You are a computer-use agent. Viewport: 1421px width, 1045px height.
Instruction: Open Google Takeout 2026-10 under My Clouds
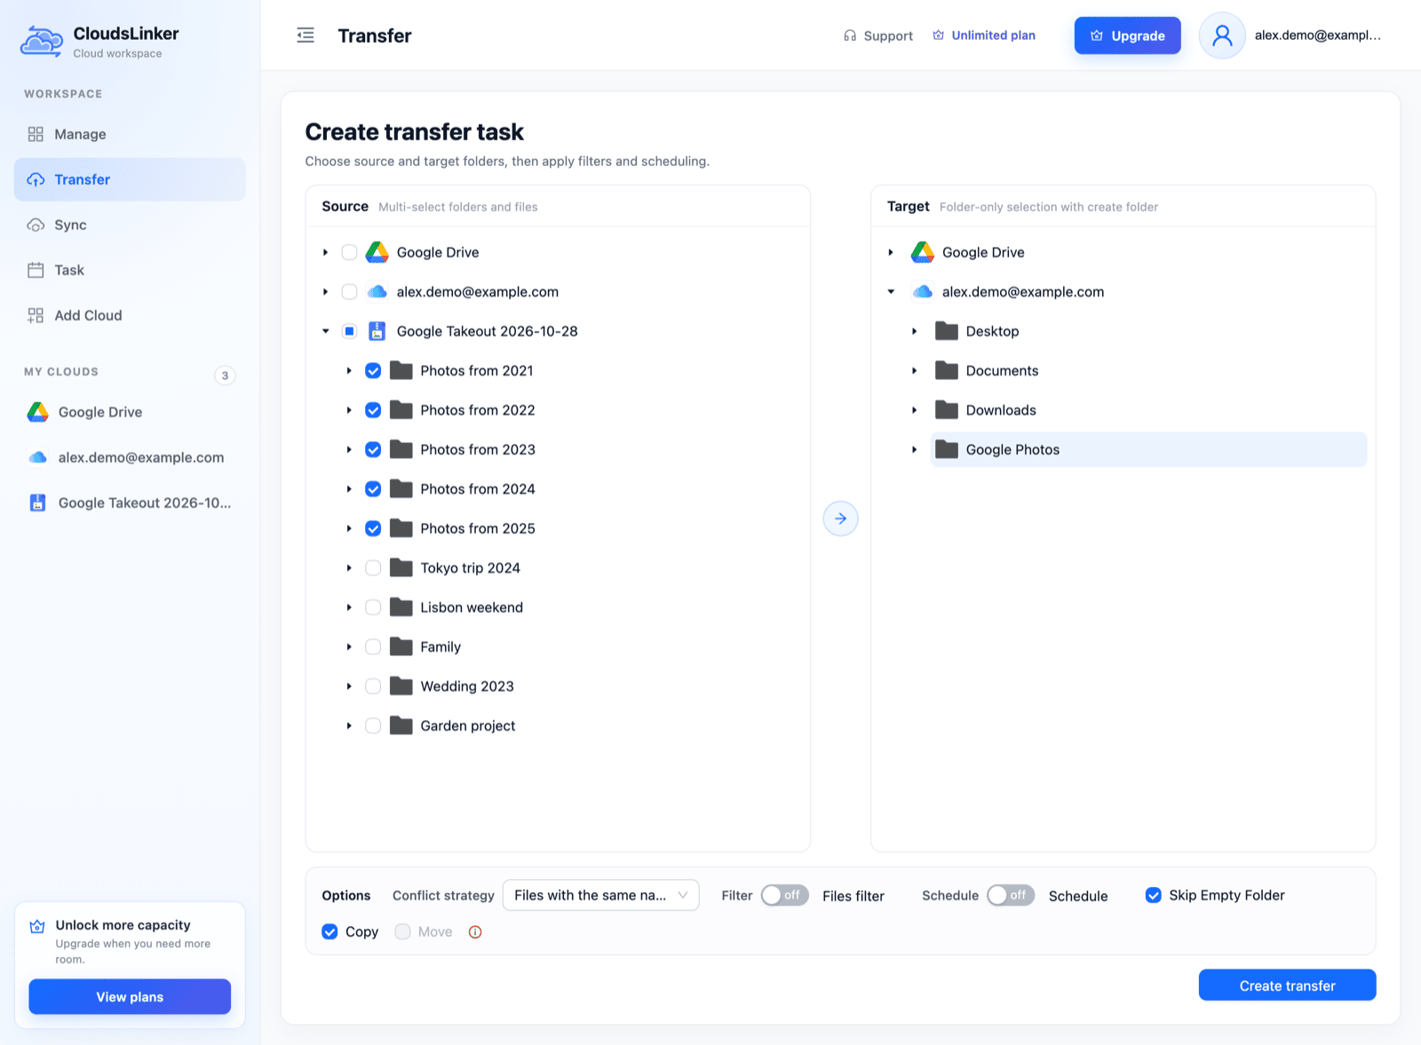[130, 503]
